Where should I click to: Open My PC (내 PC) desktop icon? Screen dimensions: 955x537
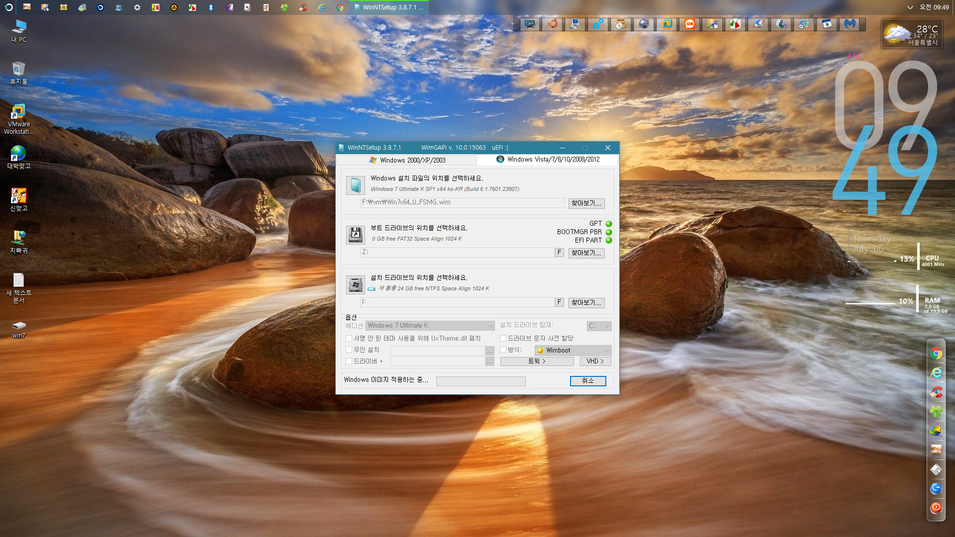19,31
